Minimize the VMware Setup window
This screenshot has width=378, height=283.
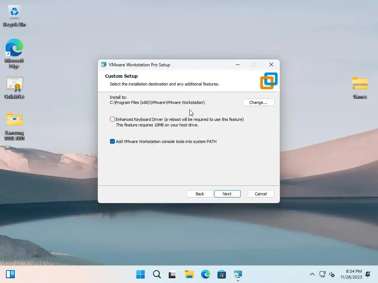click(x=238, y=65)
